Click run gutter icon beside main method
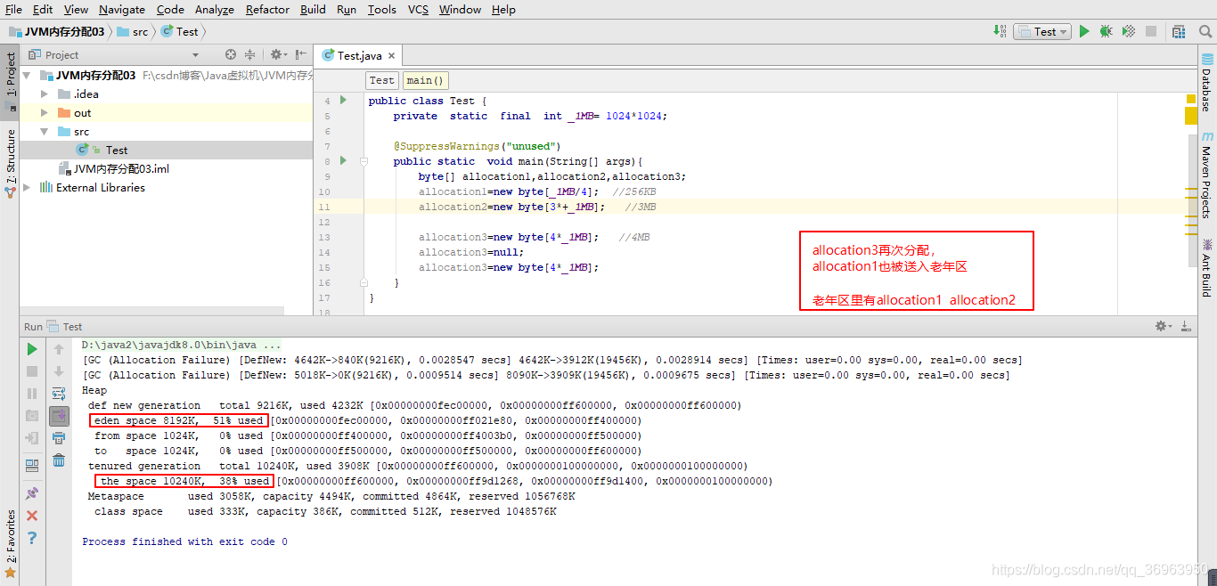The width and height of the screenshot is (1217, 586). pos(343,161)
